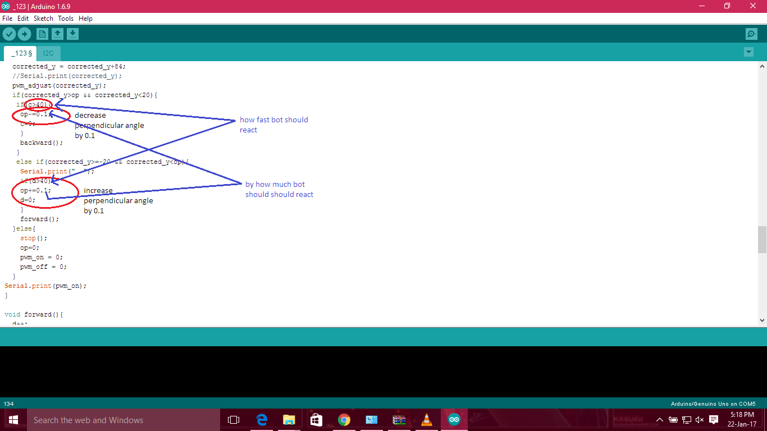This screenshot has width=767, height=431.
Task: Switch to the I2C tab
Action: [49, 53]
